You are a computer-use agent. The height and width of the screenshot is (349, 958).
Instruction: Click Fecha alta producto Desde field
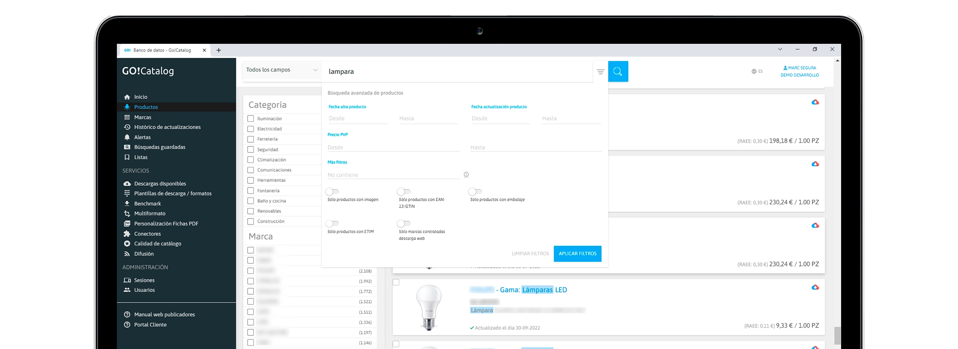(358, 118)
